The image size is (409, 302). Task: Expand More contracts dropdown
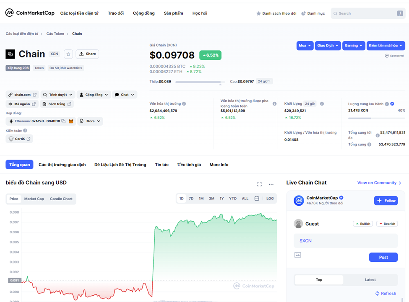[90, 121]
